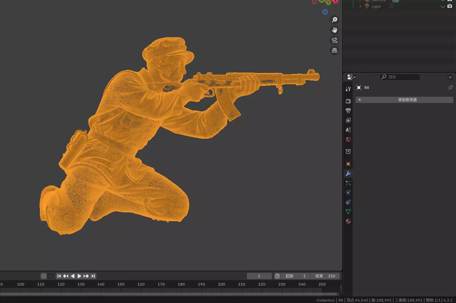Expand the Light item in outliner

(360, 6)
